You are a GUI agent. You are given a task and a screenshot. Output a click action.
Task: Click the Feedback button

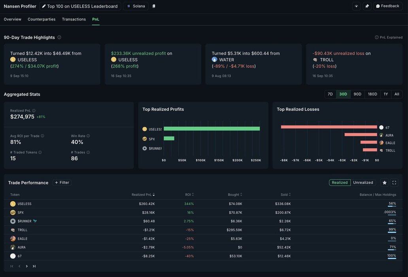(388, 6)
